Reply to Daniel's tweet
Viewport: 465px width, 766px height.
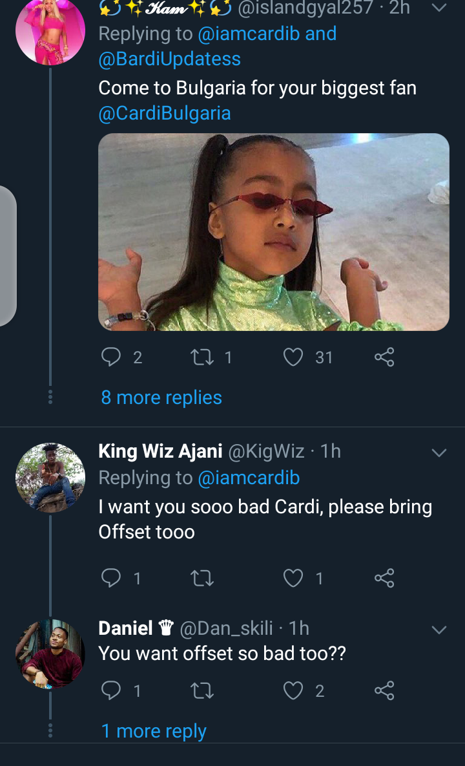click(x=112, y=691)
